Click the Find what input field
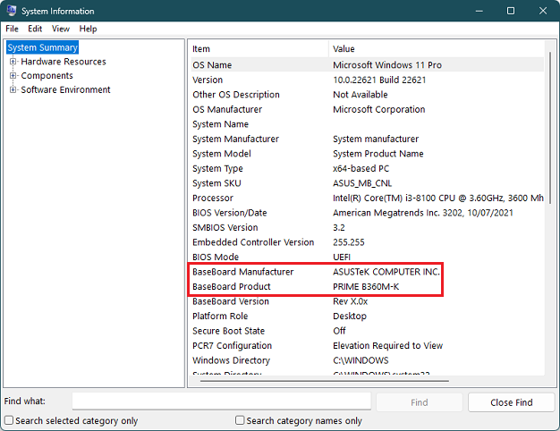Viewport: 560px width, 431px height. (222, 401)
